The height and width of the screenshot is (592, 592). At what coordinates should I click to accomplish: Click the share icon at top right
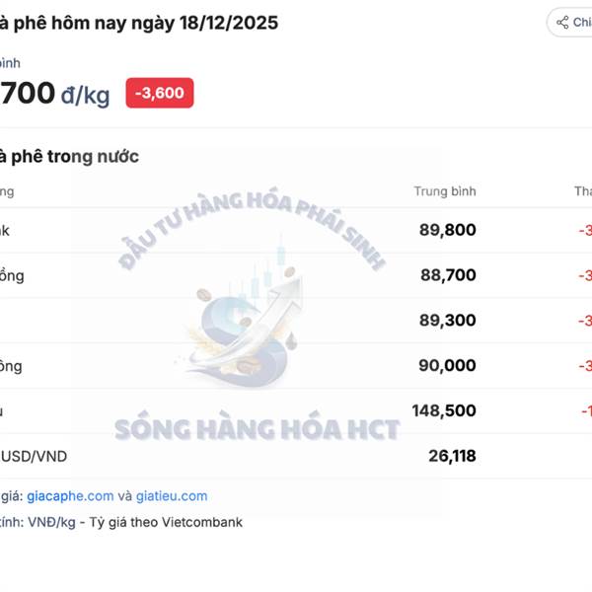click(x=562, y=23)
